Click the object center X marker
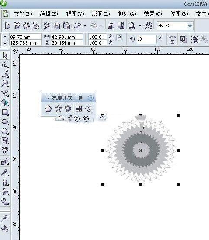The image size is (209, 240). coord(140,150)
